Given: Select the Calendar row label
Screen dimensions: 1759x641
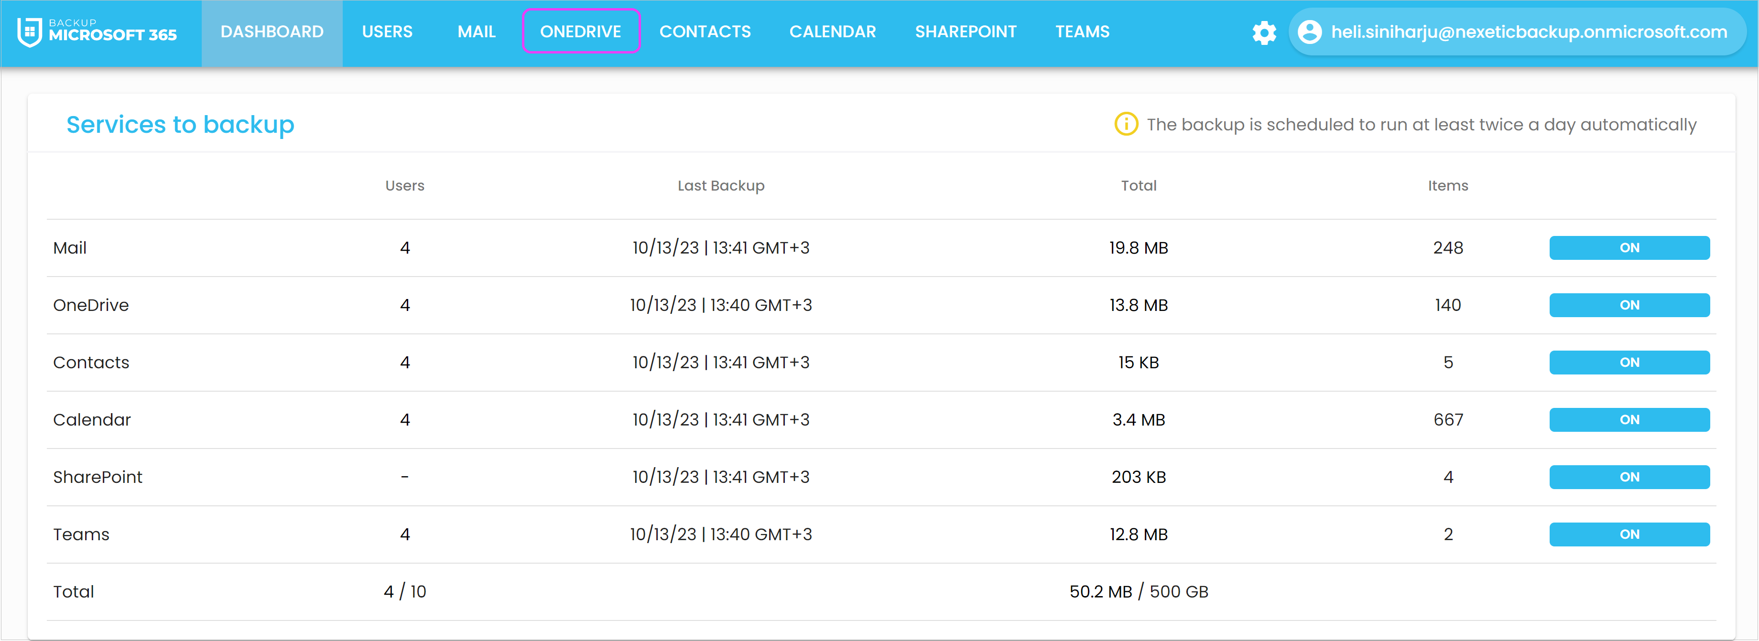Looking at the screenshot, I should coord(92,420).
